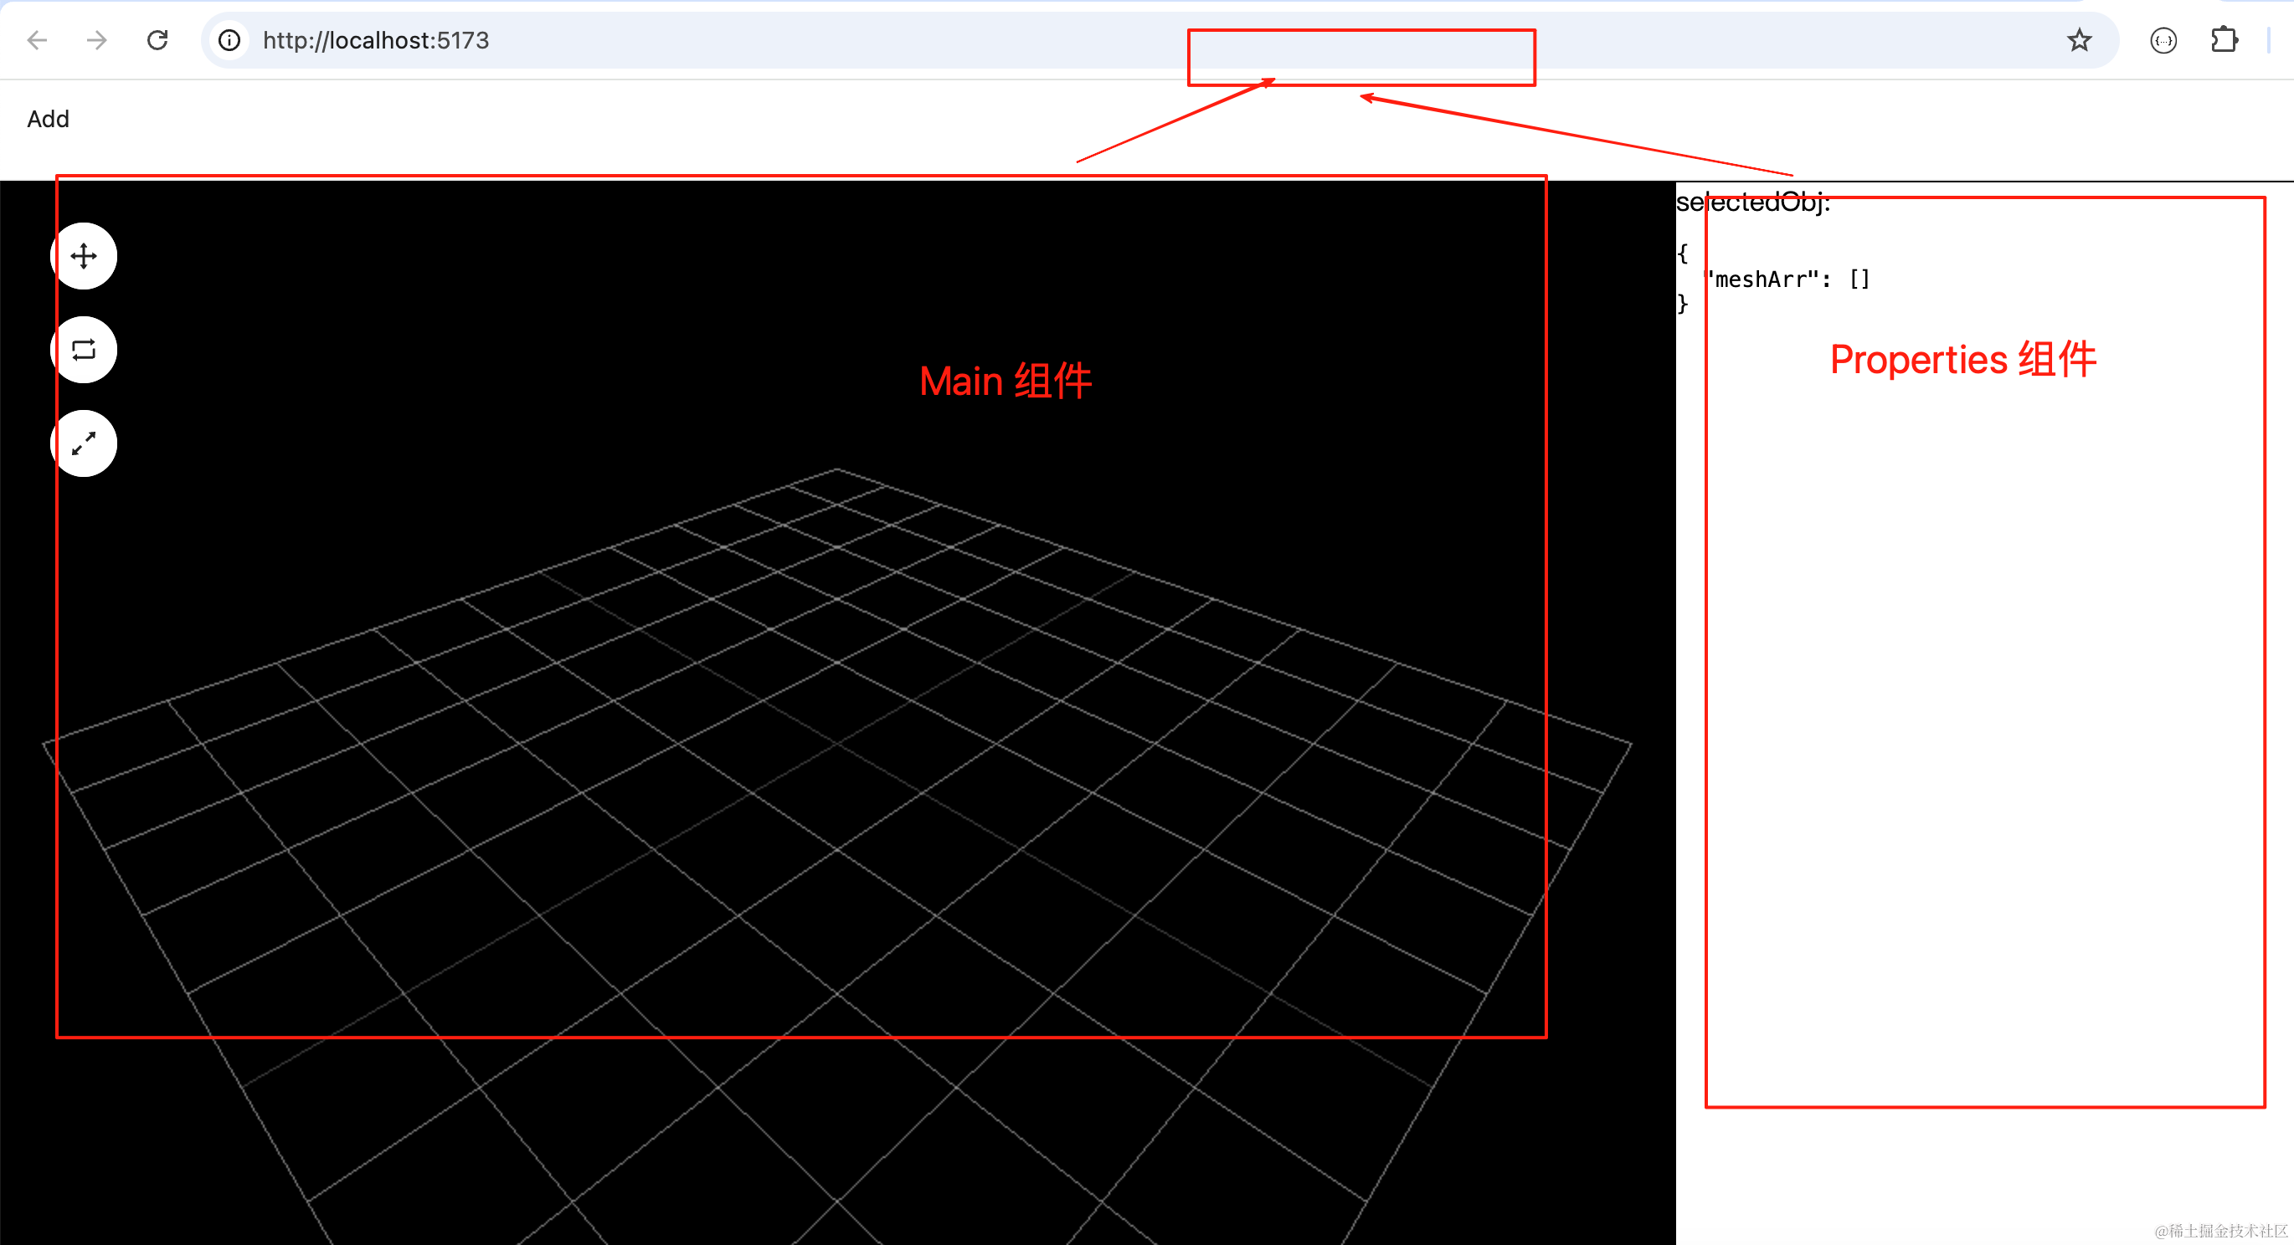Select the translate (move) transform tool
Image resolution: width=2294 pixels, height=1245 pixels.
click(84, 256)
